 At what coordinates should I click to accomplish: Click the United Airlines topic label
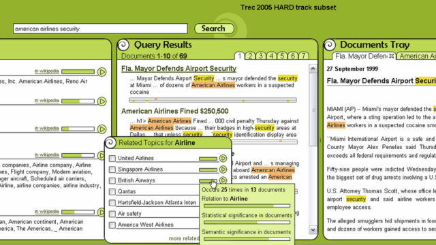pos(136,159)
